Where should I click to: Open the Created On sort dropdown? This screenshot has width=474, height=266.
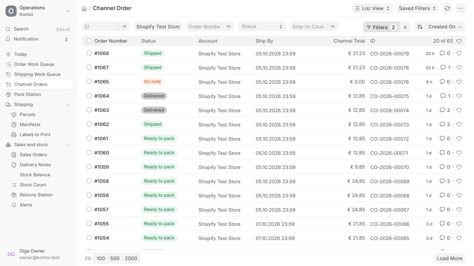(x=445, y=27)
